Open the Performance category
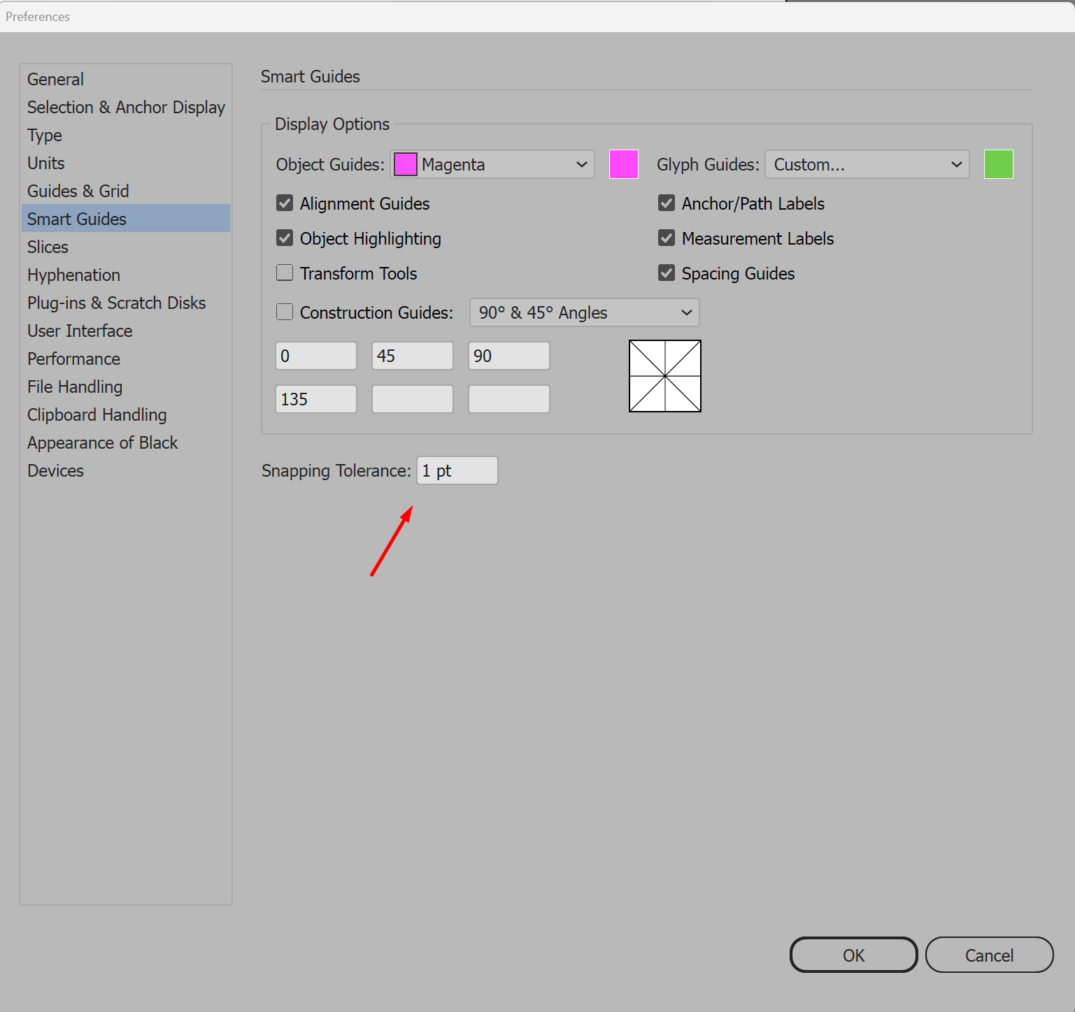 [x=126, y=359]
